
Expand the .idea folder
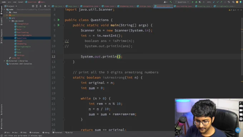7,12
